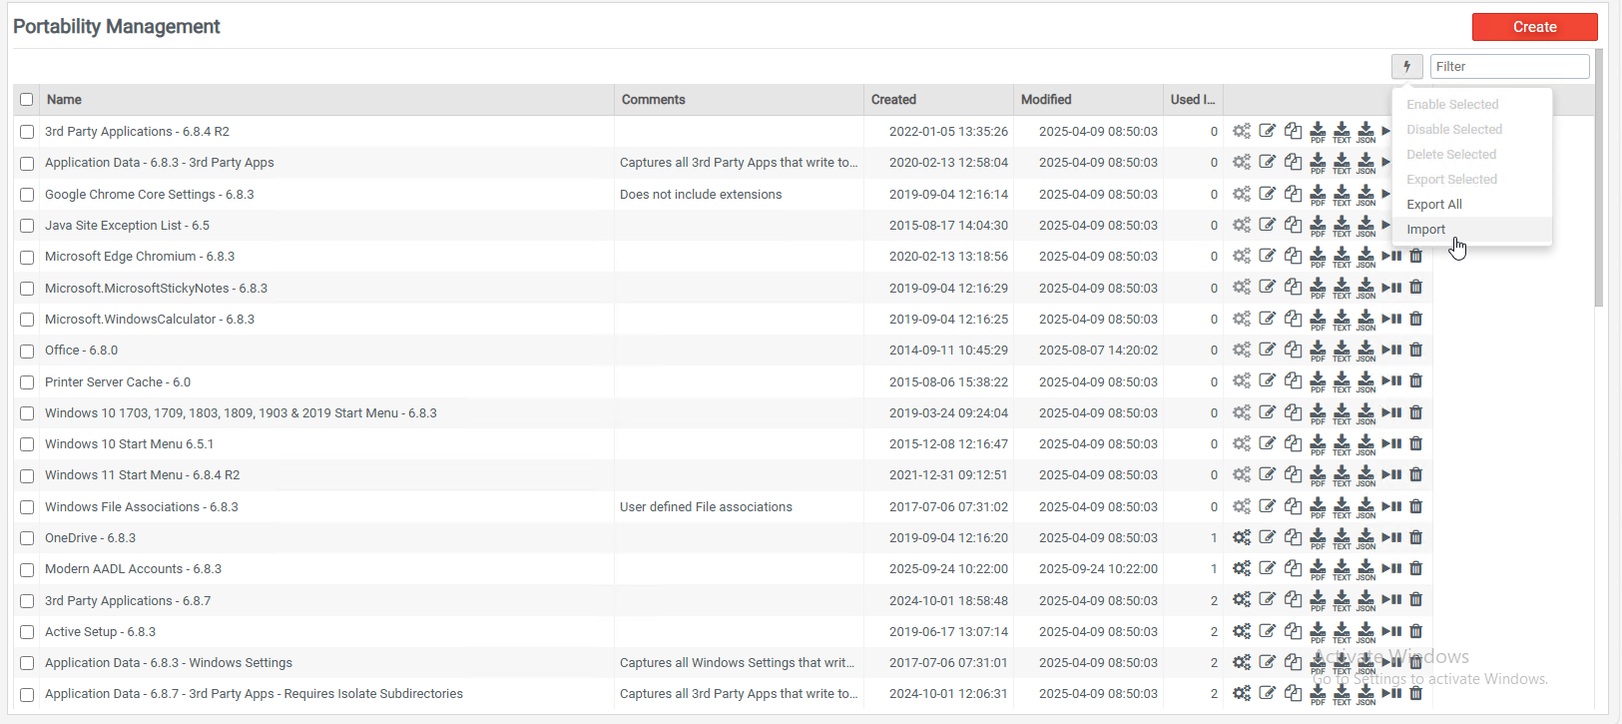Edit the Windows 10 1703 Start Menu entry
Image resolution: width=1622 pixels, height=724 pixels.
1268,412
